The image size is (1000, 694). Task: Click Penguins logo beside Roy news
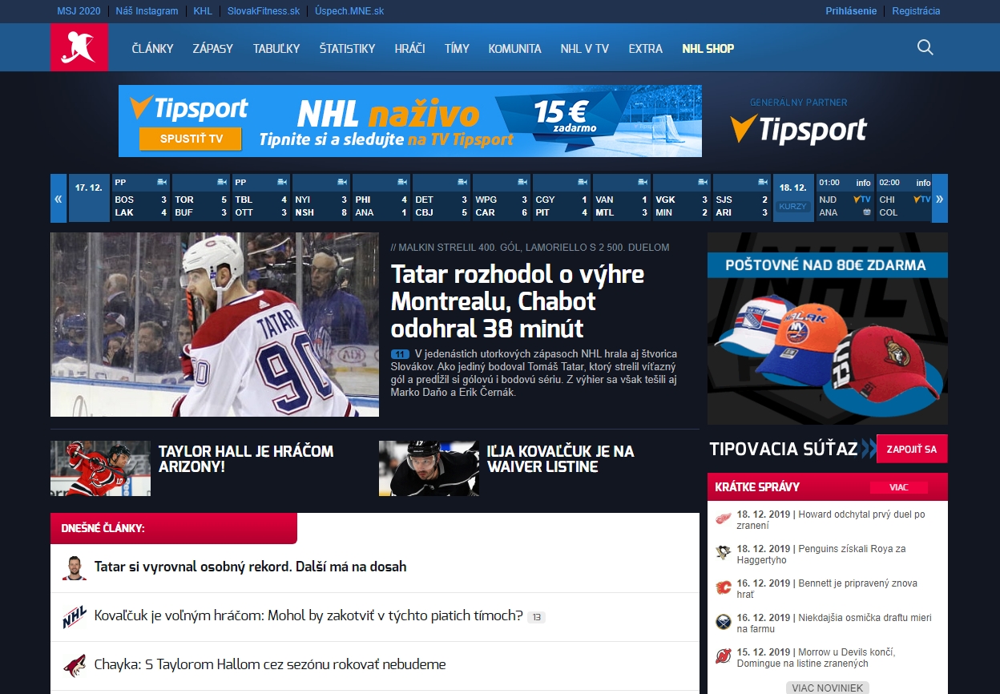[x=724, y=553]
